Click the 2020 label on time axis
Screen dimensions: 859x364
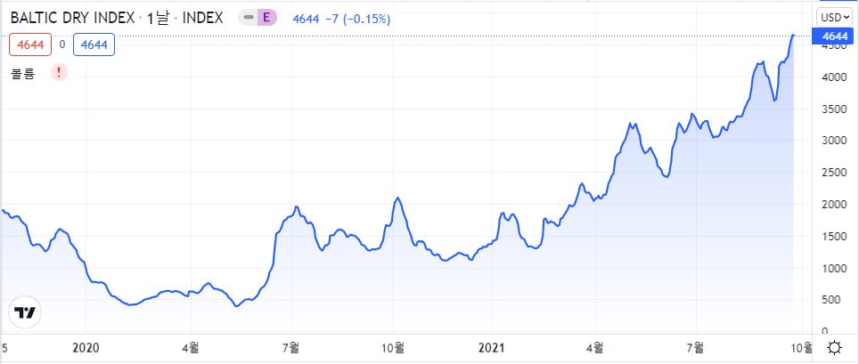87,348
